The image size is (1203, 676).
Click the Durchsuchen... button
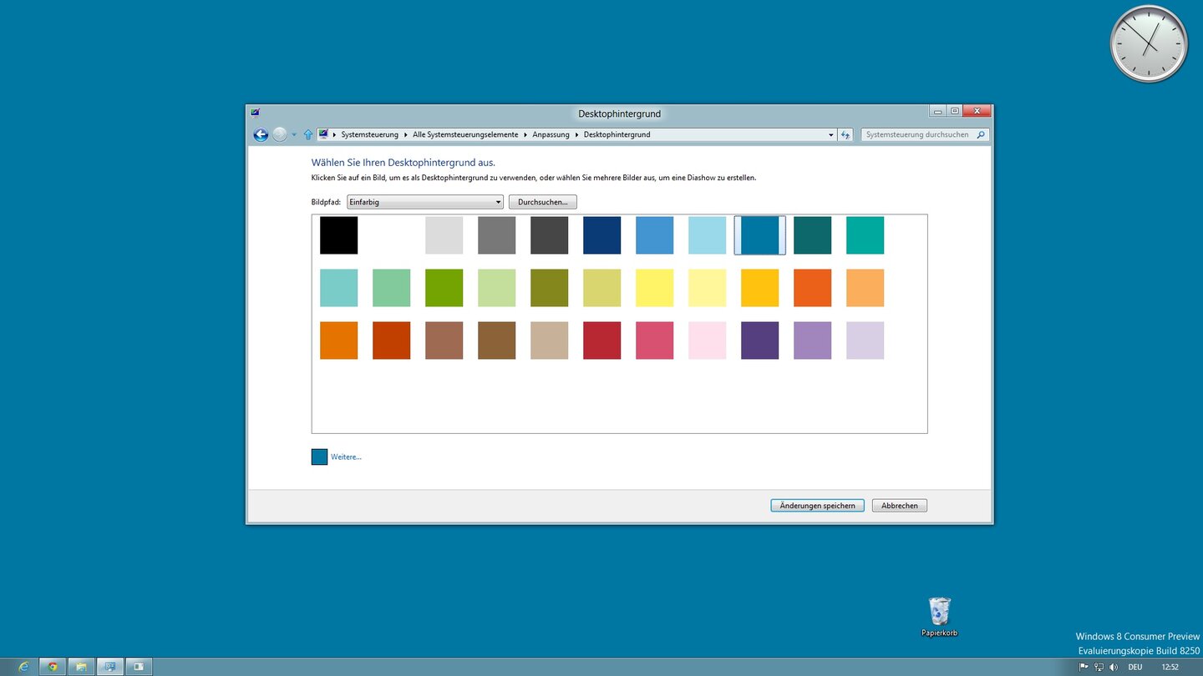pos(543,202)
